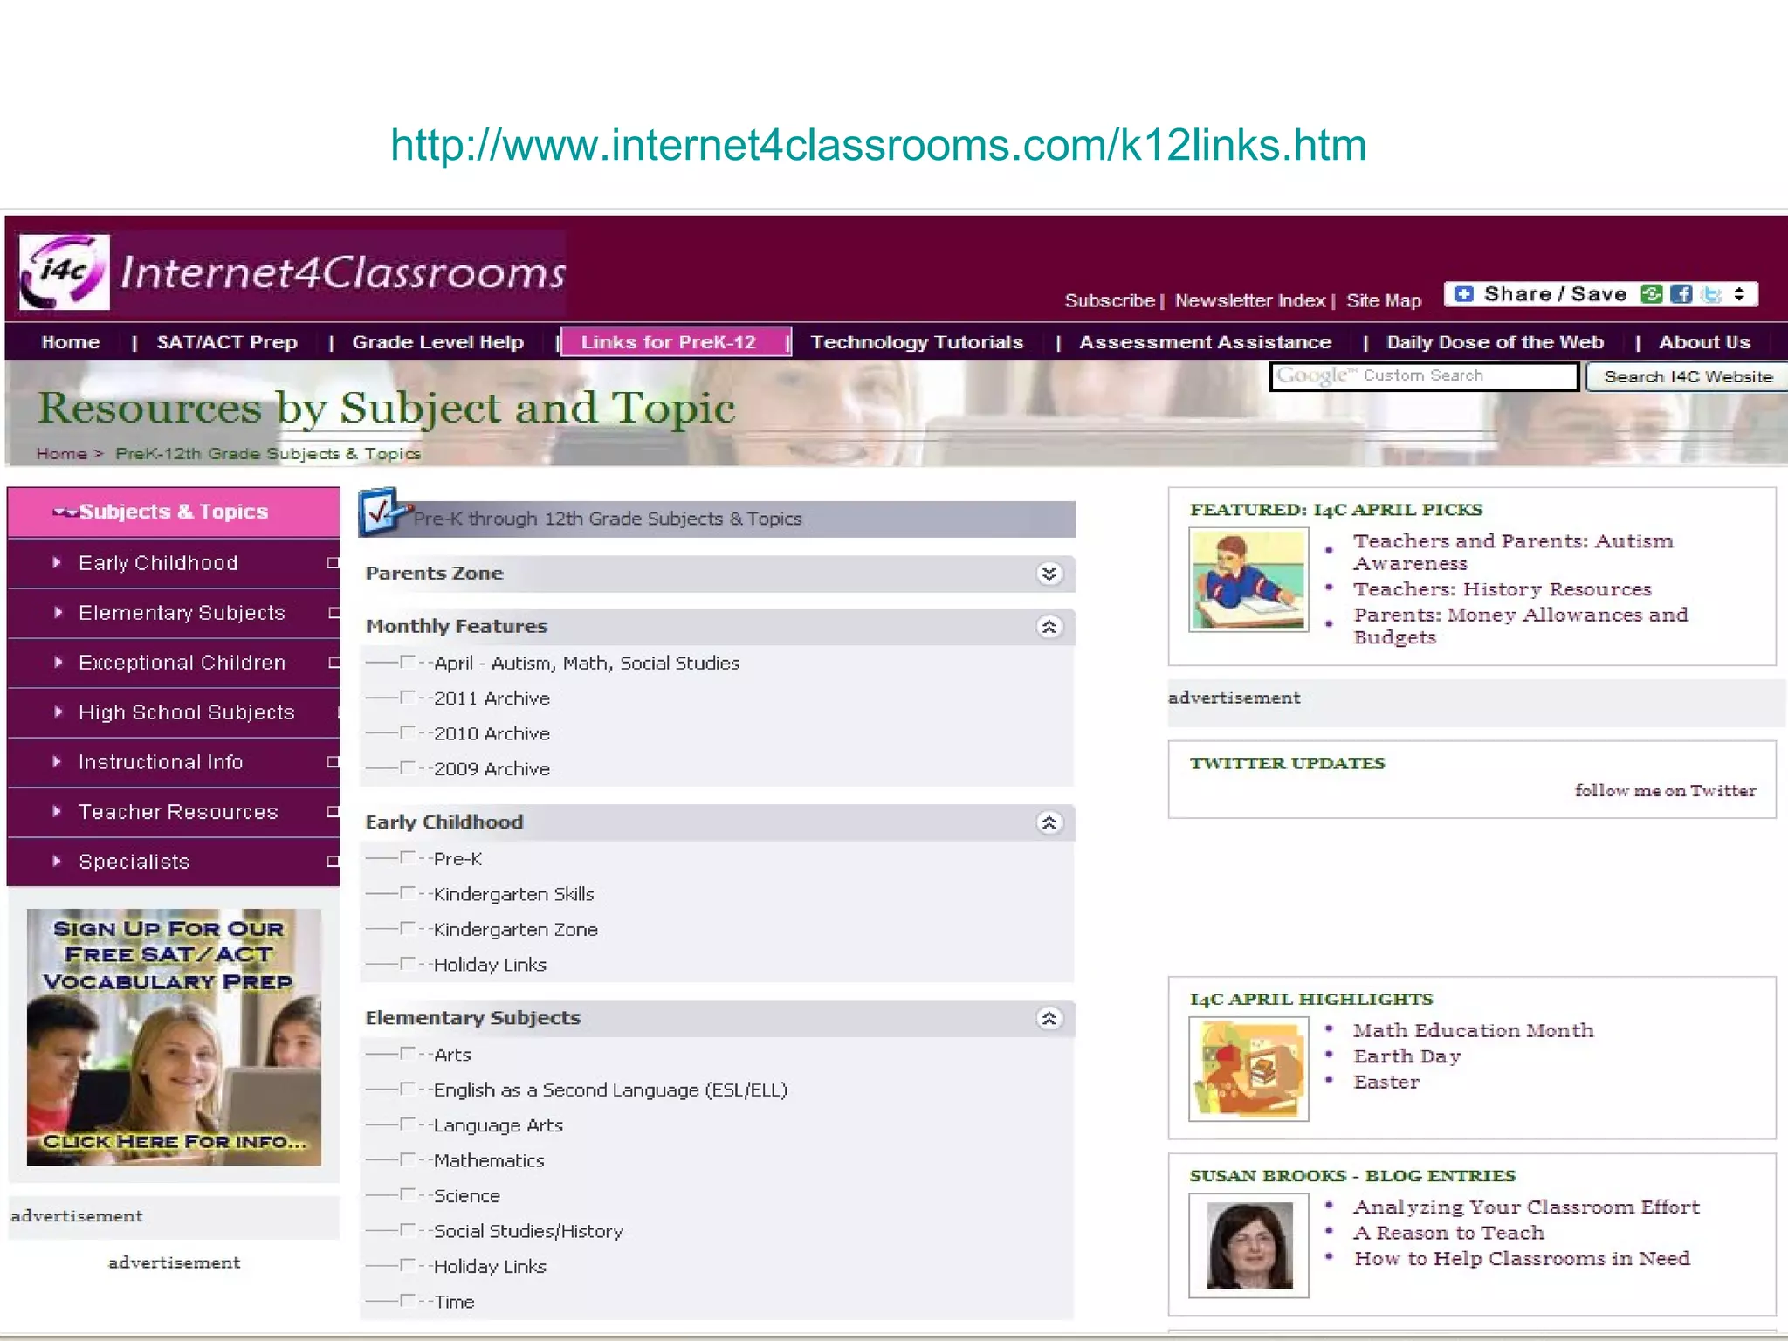The height and width of the screenshot is (1341, 1788).
Task: Share page via Facebook icon
Action: 1681,294
